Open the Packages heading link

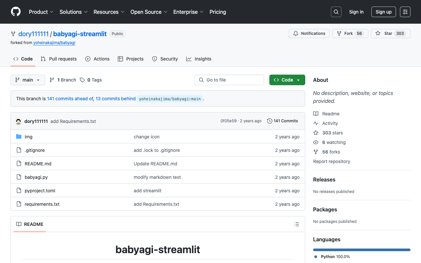(x=325, y=209)
